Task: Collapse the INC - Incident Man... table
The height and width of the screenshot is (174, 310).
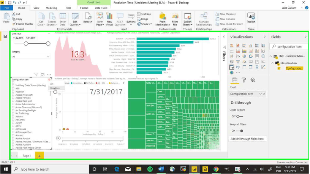Action: click(x=271, y=56)
